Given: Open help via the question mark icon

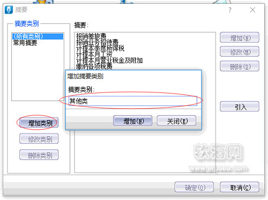Looking at the screenshot, I should 230,10.
